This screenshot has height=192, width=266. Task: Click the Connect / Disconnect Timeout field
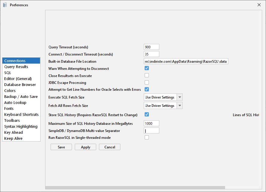(152, 54)
